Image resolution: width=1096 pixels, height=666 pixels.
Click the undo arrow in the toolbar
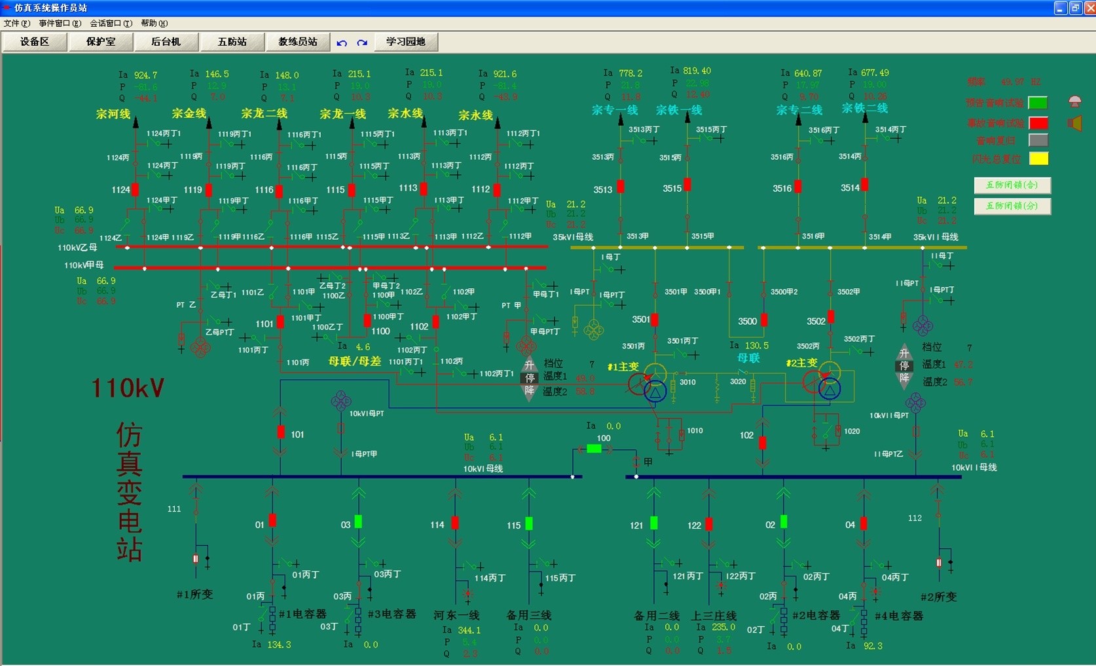pyautogui.click(x=342, y=43)
